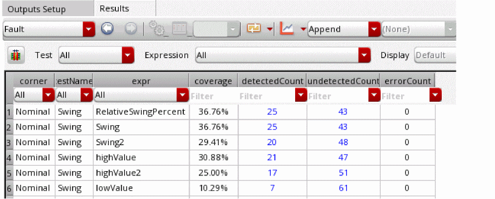495x199 pixels.
Task: Select the 10.29% coverage cell
Action: click(214, 188)
